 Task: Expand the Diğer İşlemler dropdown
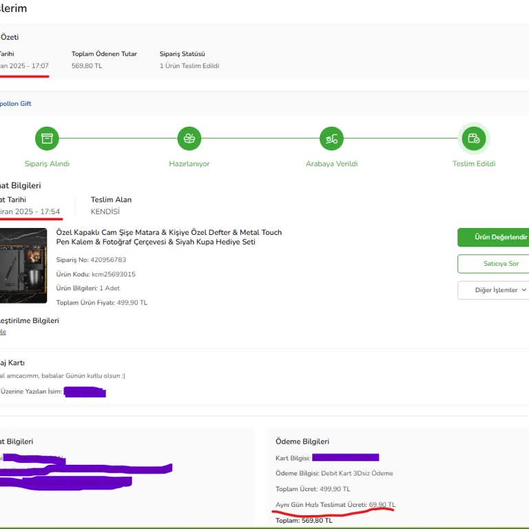(x=493, y=290)
